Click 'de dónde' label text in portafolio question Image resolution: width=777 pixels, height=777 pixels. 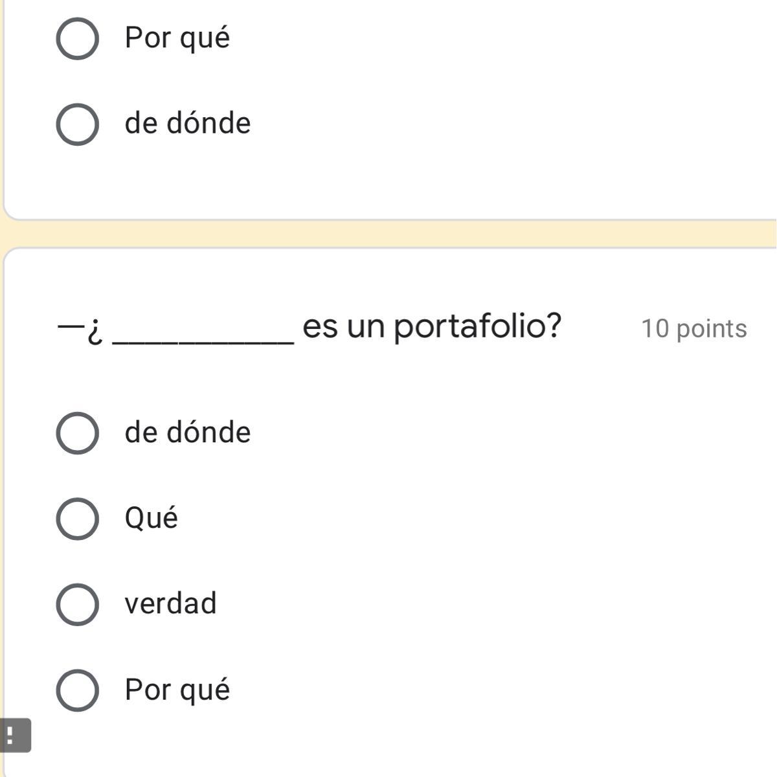click(x=187, y=432)
